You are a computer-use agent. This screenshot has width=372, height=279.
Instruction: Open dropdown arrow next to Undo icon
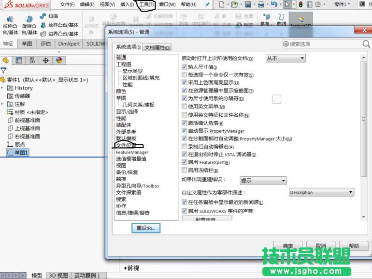click(280, 4)
